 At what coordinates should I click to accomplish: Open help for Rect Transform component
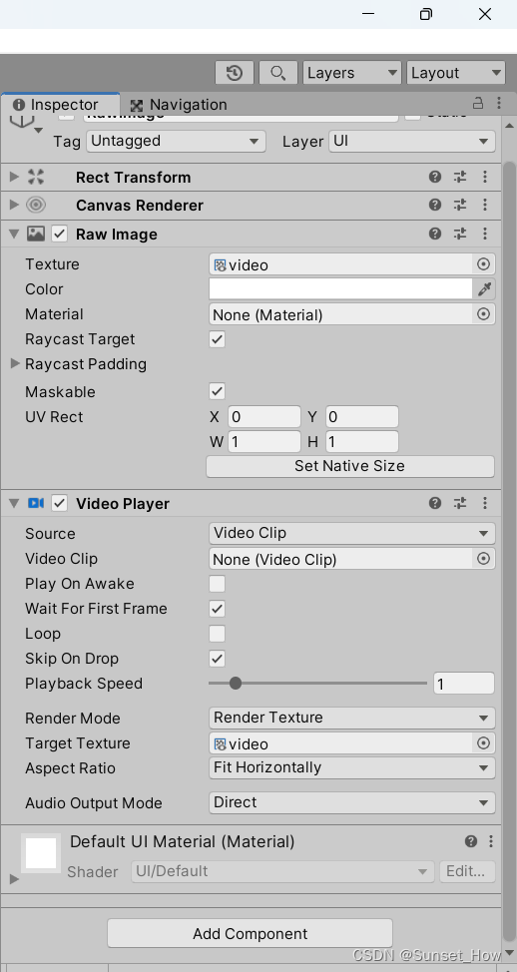coord(435,178)
